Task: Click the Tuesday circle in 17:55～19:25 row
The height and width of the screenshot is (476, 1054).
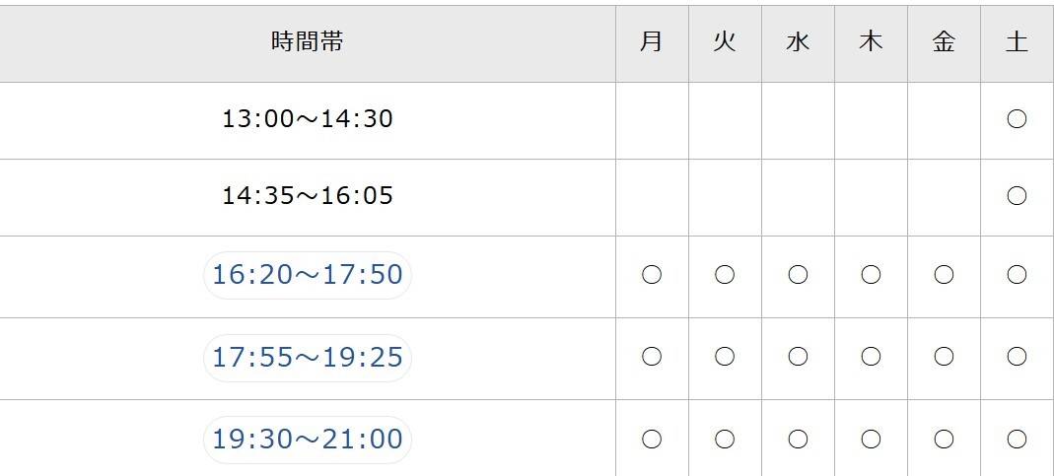Action: [x=725, y=357]
